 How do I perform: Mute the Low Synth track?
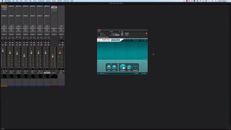(x=41, y=45)
